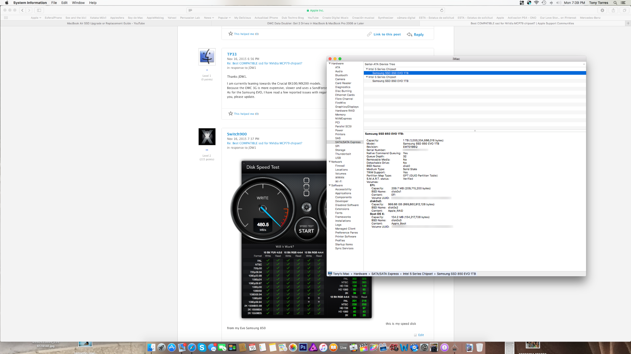
Task: Open Photoshop from the dock
Action: click(303, 347)
